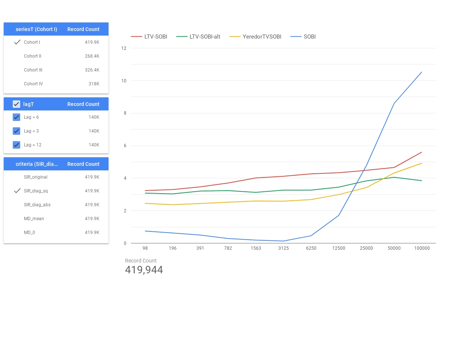Select SIR_original in the criteria filter
Screen dimensions: 449x337
[36, 177]
